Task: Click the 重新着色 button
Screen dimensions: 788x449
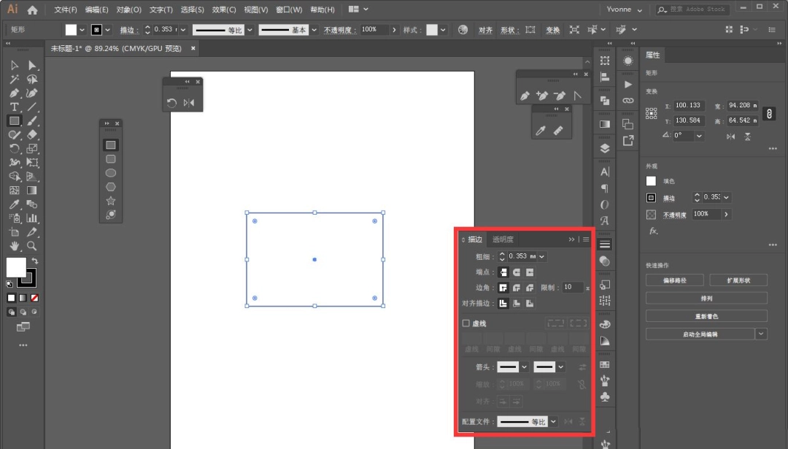Action: [x=706, y=316]
